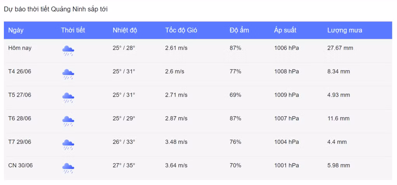Select the T4 26/06 date cell

pos(19,72)
